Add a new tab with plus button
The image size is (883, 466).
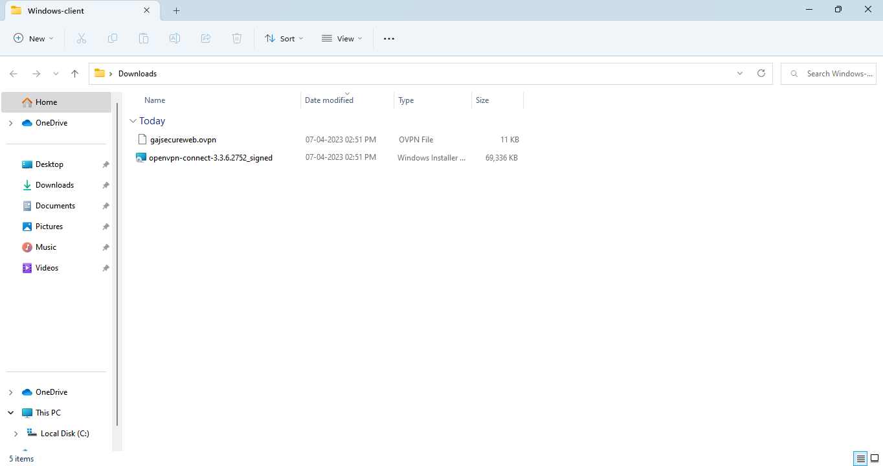[x=177, y=11]
